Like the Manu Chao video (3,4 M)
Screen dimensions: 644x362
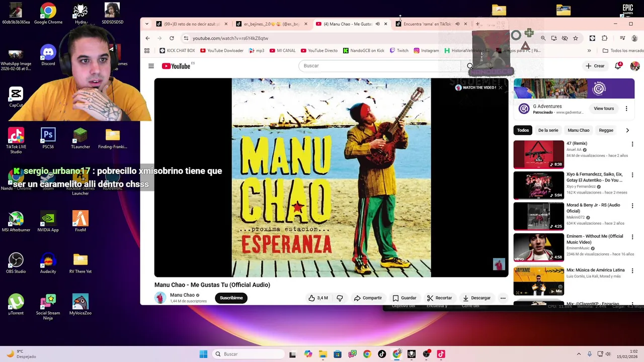point(318,298)
